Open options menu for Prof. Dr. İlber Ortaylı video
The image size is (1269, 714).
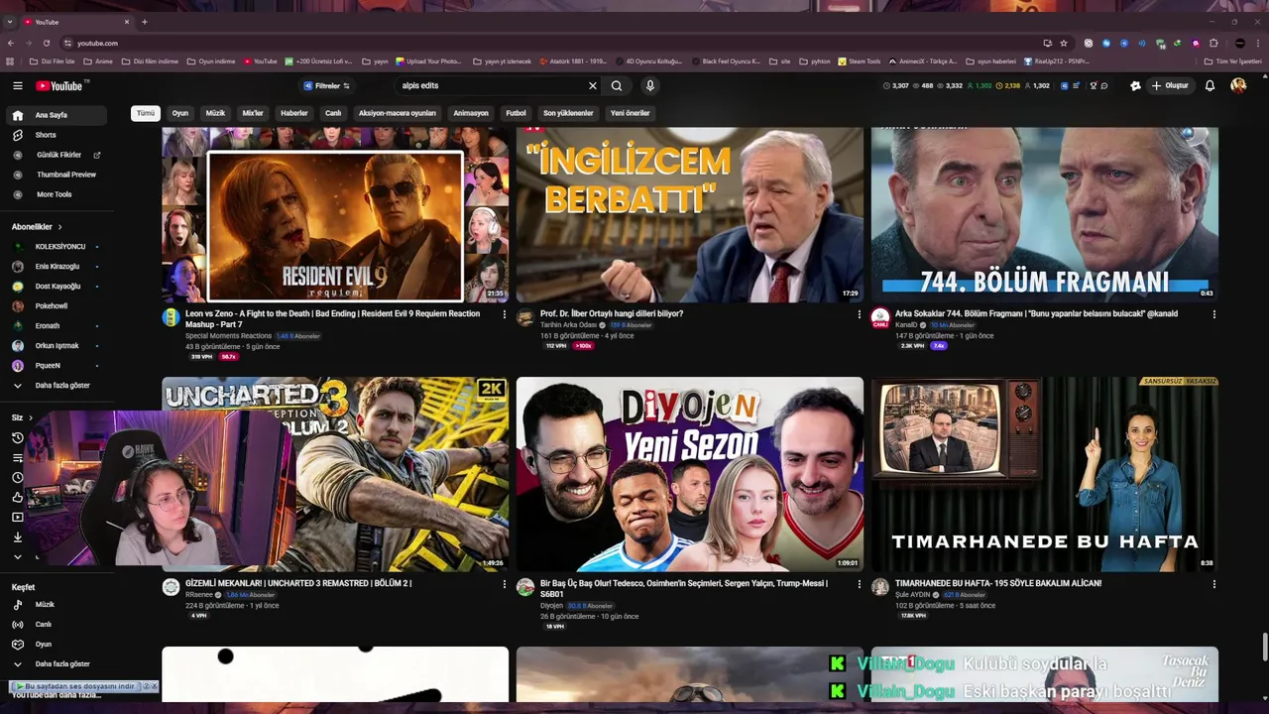[x=859, y=314]
